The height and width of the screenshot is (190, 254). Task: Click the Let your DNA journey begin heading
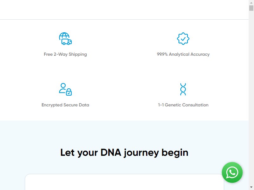pyautogui.click(x=124, y=153)
